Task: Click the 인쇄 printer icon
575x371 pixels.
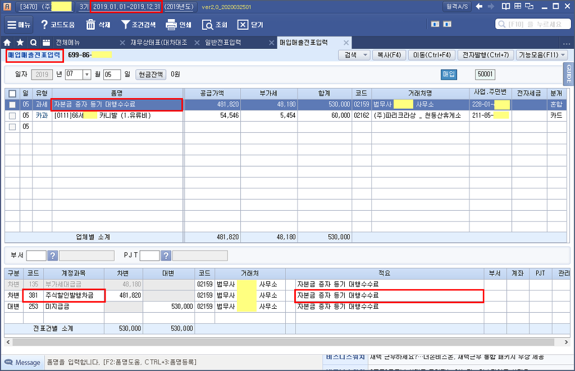Action: 179,25
